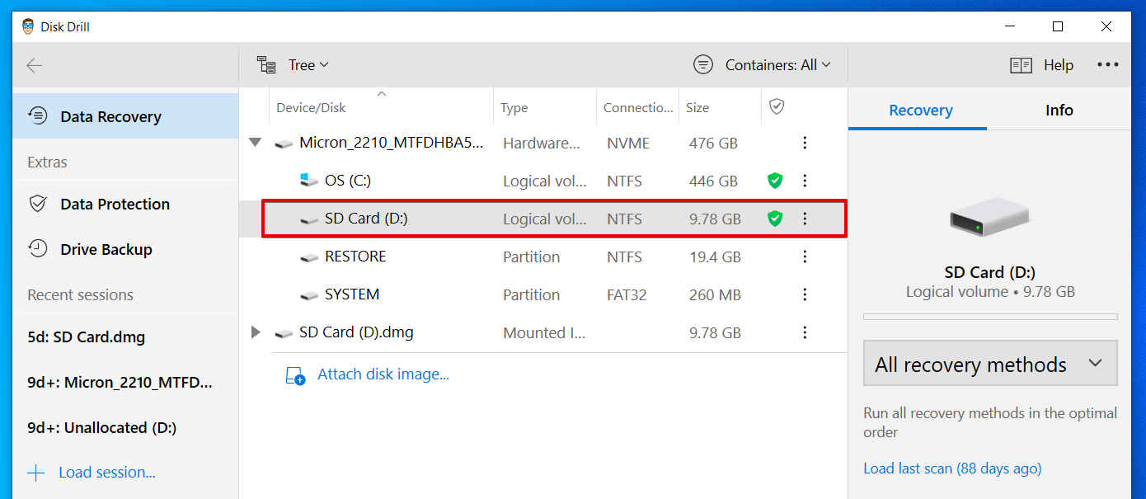Open the kebab menu for SD Card (D).dmg
Image resolution: width=1146 pixels, height=499 pixels.
pos(805,332)
